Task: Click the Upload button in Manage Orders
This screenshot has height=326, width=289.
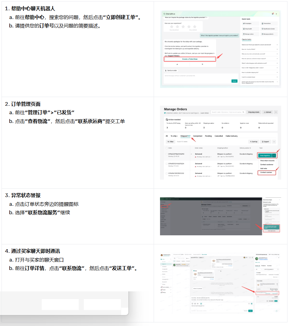Action: [x=267, y=112]
